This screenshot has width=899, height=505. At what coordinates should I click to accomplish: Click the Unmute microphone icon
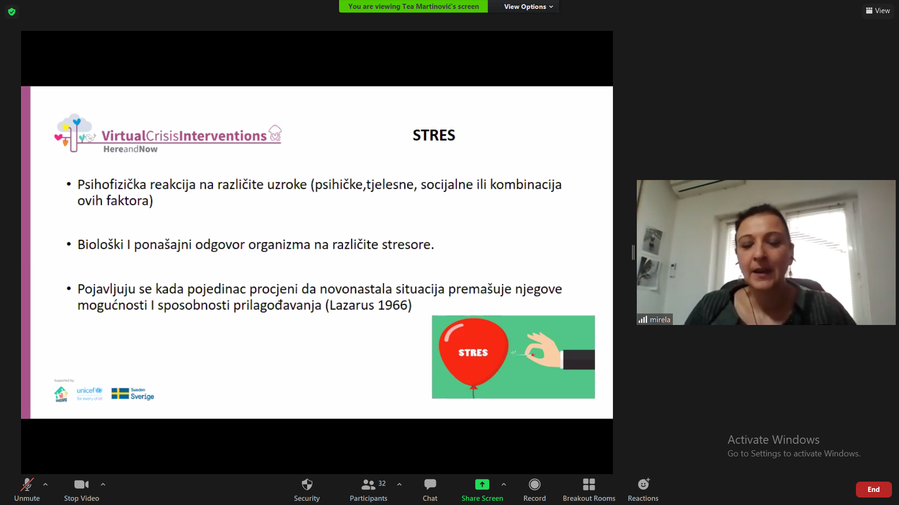point(27,484)
